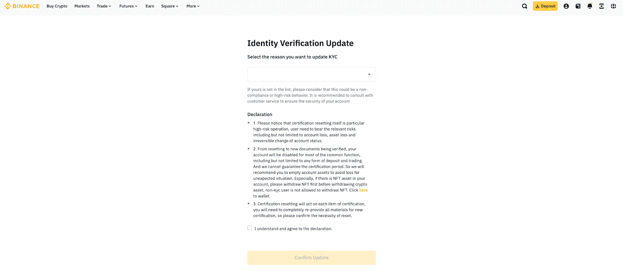This screenshot has height=271, width=623.
Task: Expand the Futures menu
Action: click(128, 6)
